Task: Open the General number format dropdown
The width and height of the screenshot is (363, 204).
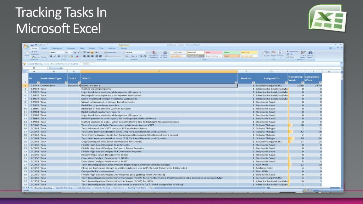Action: 145,52
